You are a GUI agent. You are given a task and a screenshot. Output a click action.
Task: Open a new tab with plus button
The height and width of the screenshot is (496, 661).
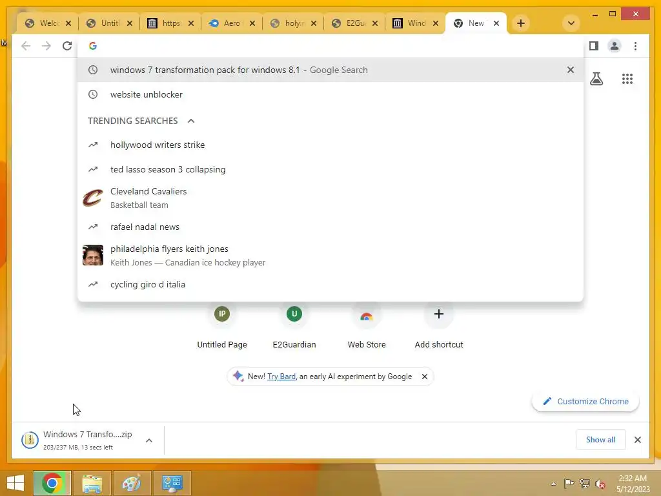tap(521, 23)
